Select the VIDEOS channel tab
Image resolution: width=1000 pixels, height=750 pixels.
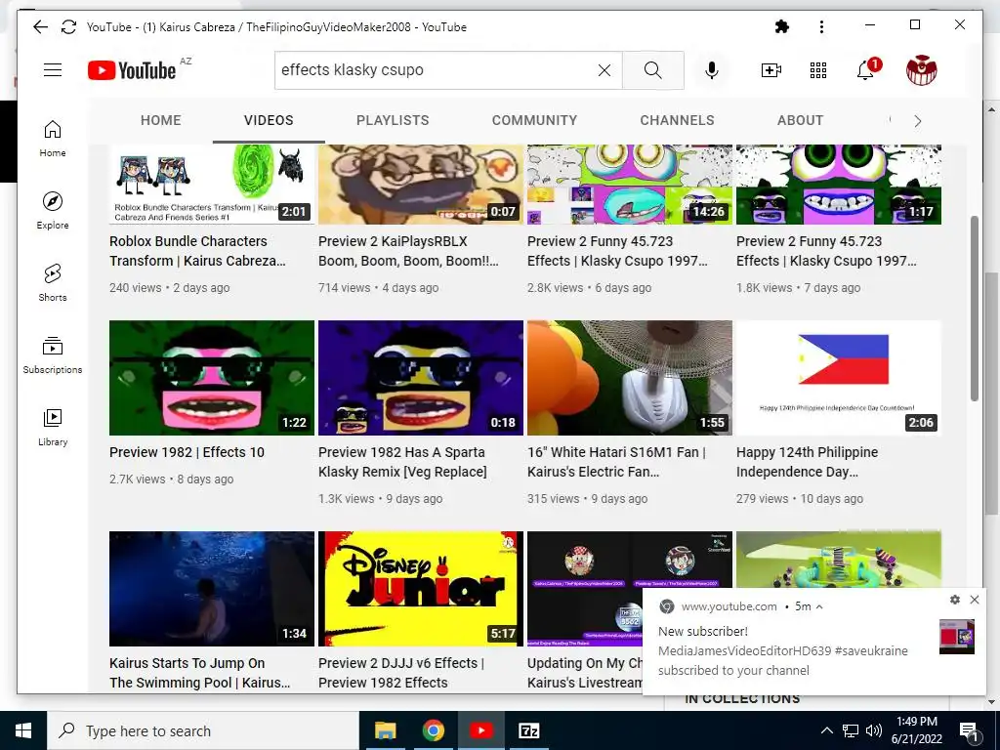click(269, 120)
